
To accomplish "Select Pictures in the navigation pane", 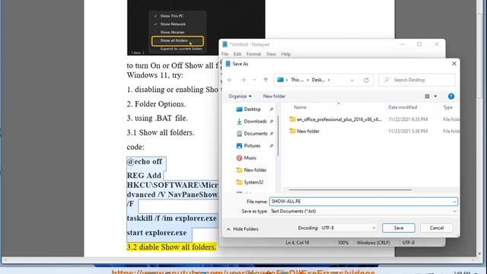I will click(252, 145).
